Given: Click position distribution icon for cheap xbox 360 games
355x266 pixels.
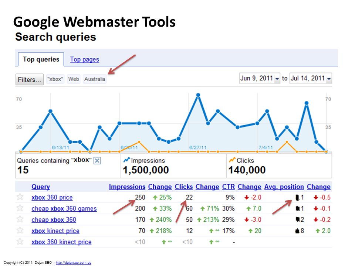Looking at the screenshot, I should [x=297, y=208].
